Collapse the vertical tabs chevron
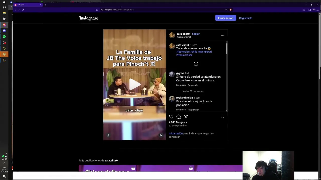 pyautogui.click(x=11, y=7)
